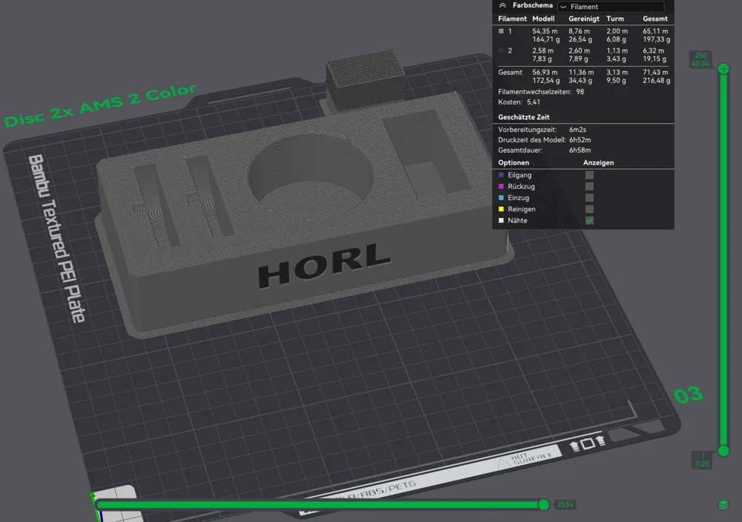
Task: Click the 'Turm' column header
Action: [x=615, y=19]
